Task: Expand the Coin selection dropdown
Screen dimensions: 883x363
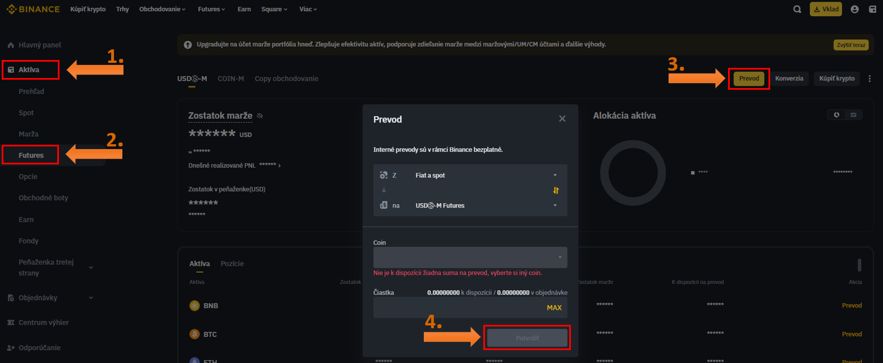Action: tap(470, 258)
